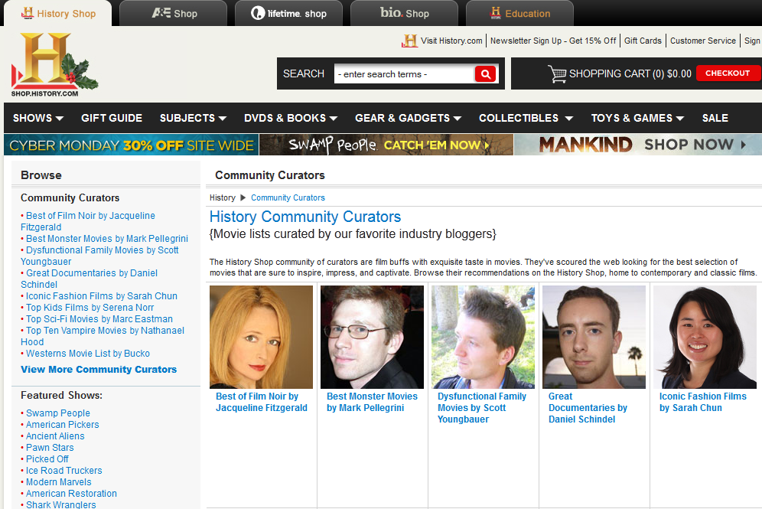This screenshot has width=762, height=509.
Task: Click inside the search terms input field
Action: 403,74
